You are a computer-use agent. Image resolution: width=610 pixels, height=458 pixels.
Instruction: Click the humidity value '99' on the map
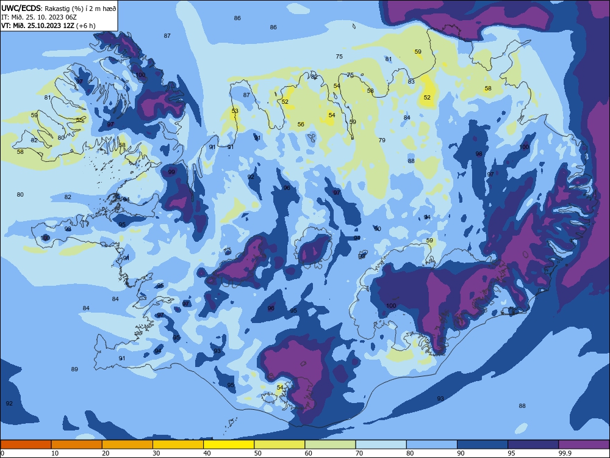tap(171, 172)
